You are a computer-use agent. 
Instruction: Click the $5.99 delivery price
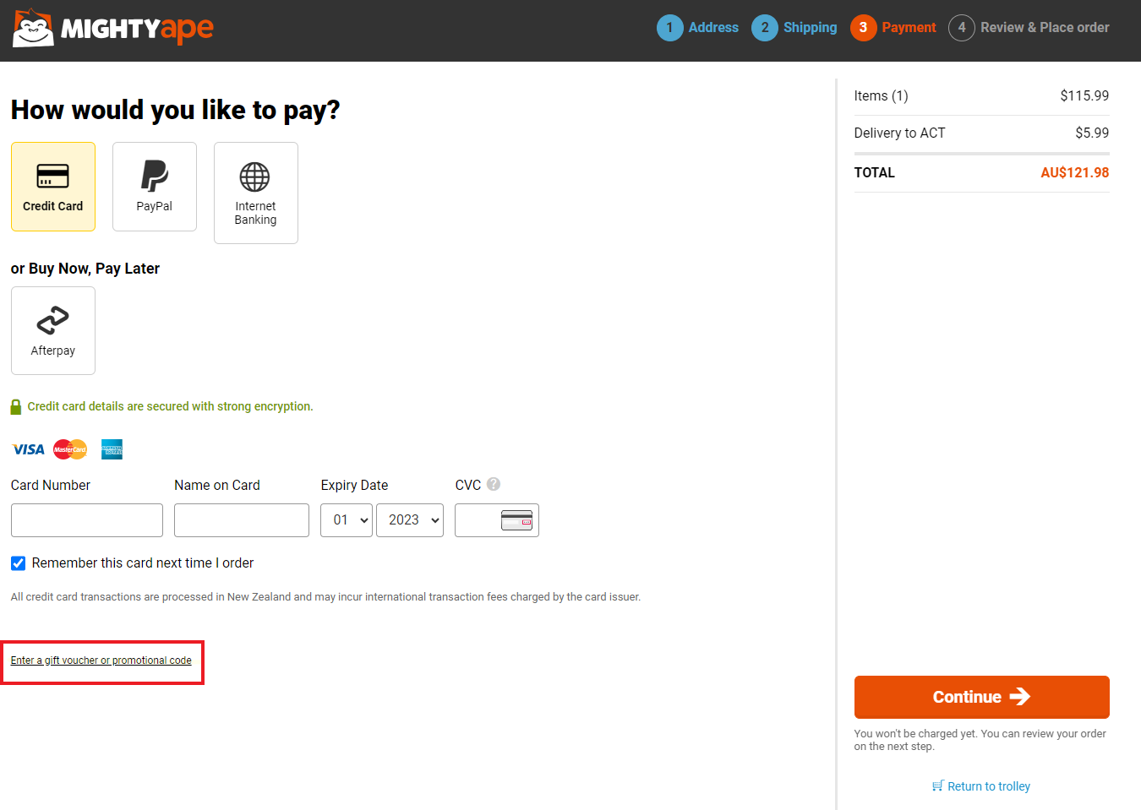(1092, 133)
